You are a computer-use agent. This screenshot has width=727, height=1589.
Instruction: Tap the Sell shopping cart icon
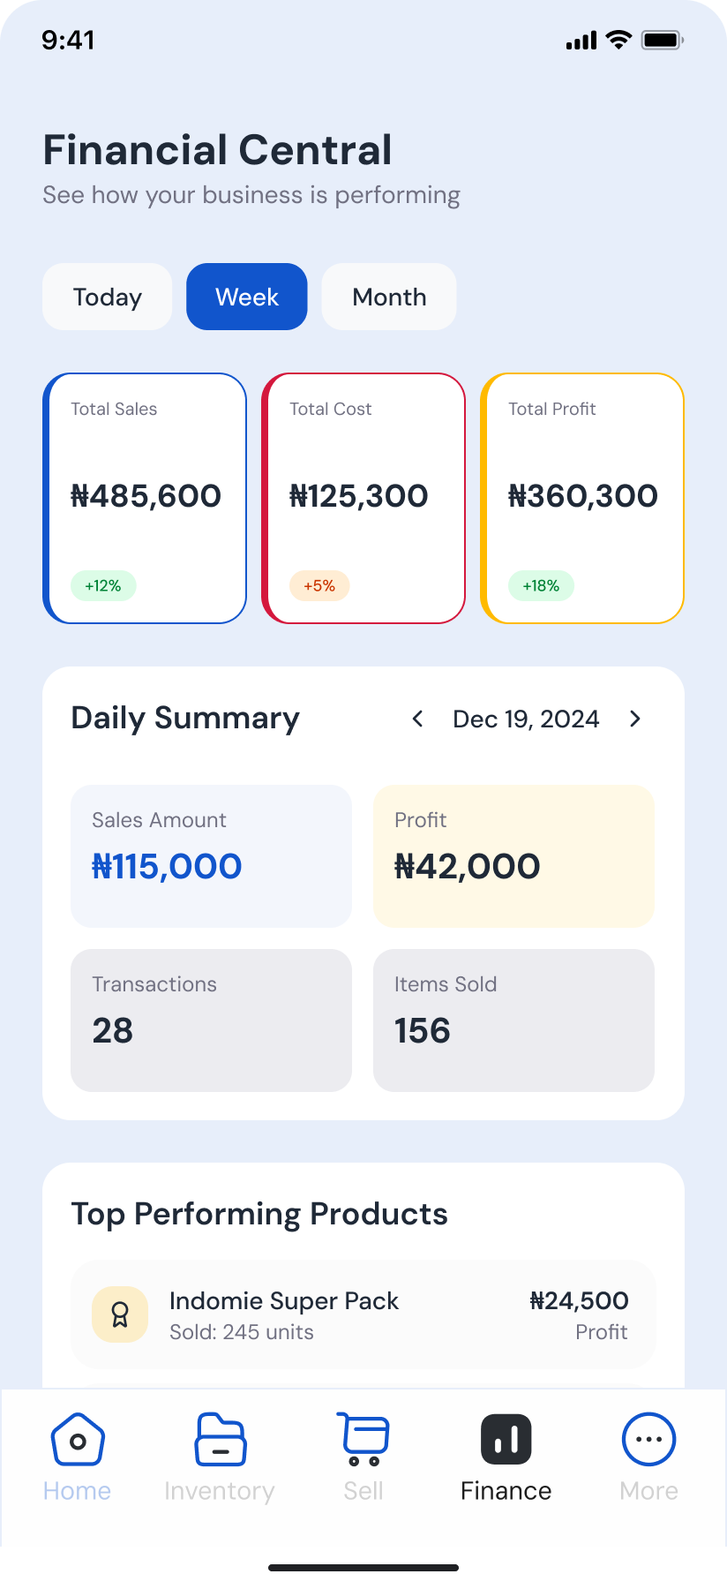pyautogui.click(x=363, y=1439)
